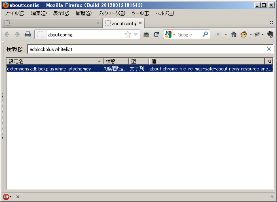277x202 pixels.
Task: Click the search magnifier icon
Action: pos(205,34)
